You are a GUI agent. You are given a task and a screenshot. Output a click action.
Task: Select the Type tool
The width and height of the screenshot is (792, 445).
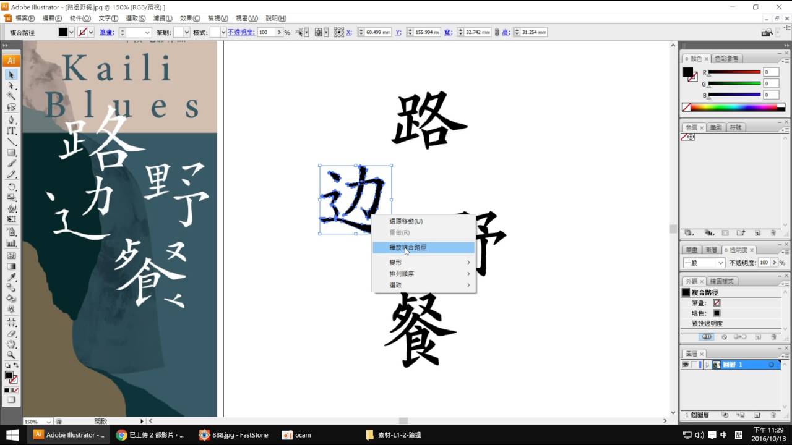pos(11,131)
